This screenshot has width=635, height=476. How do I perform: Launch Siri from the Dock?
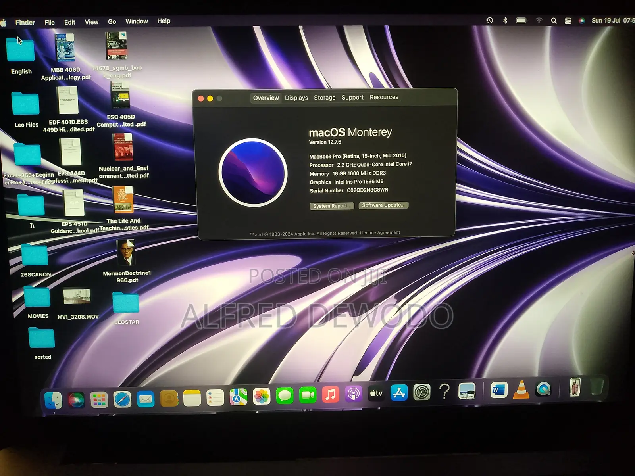(76, 400)
